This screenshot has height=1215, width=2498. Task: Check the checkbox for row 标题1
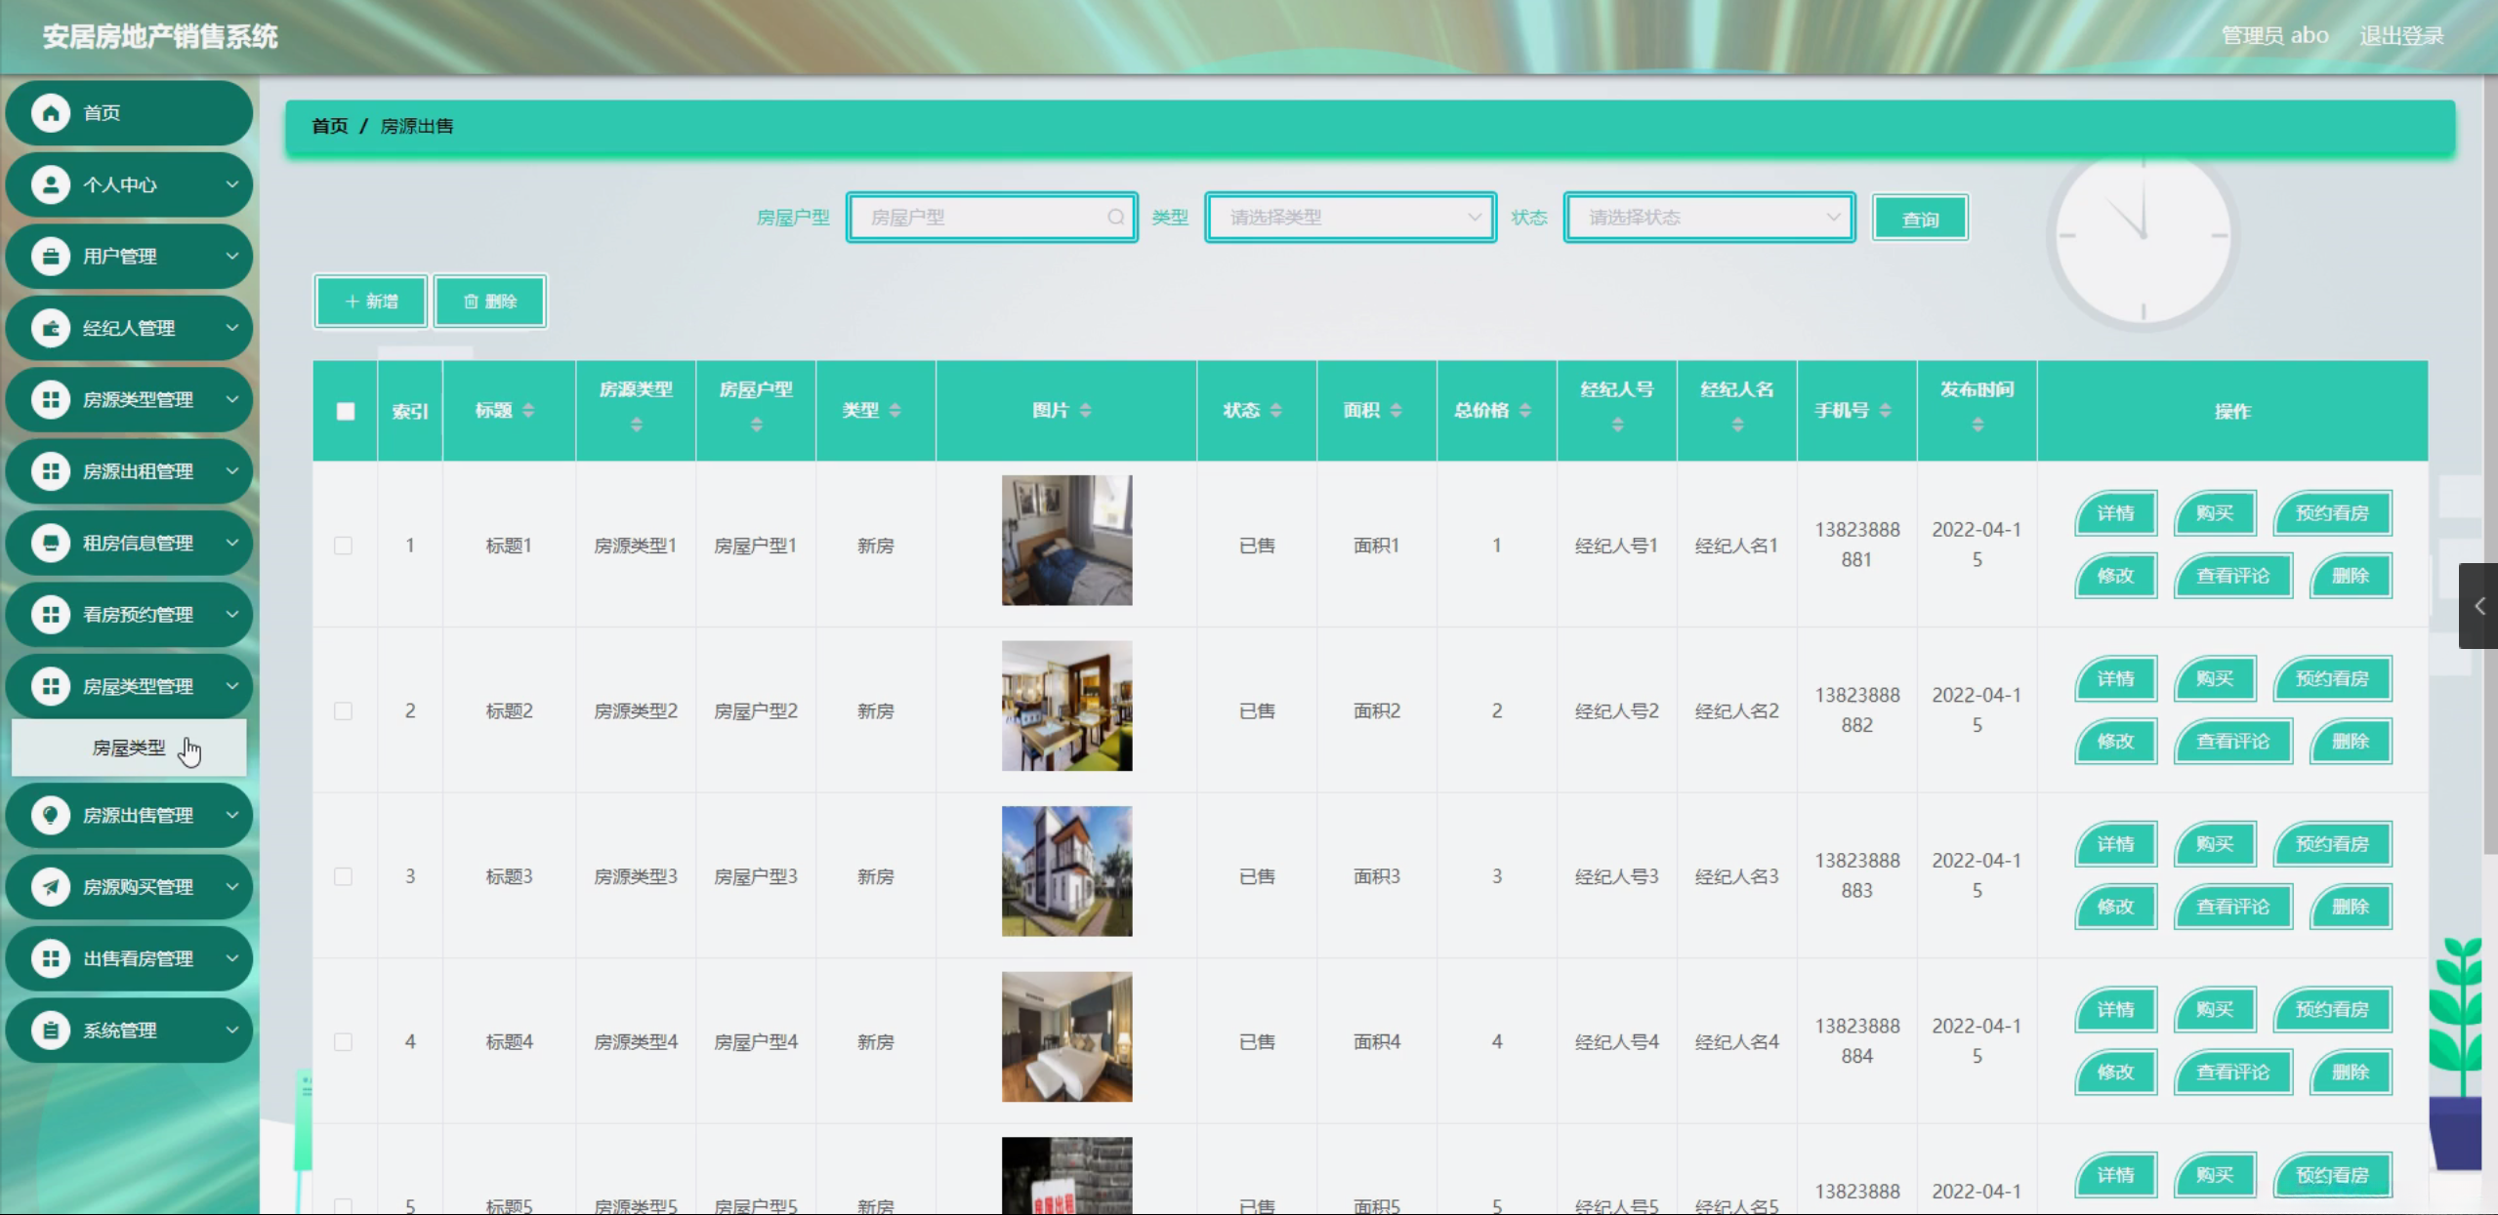click(x=343, y=546)
